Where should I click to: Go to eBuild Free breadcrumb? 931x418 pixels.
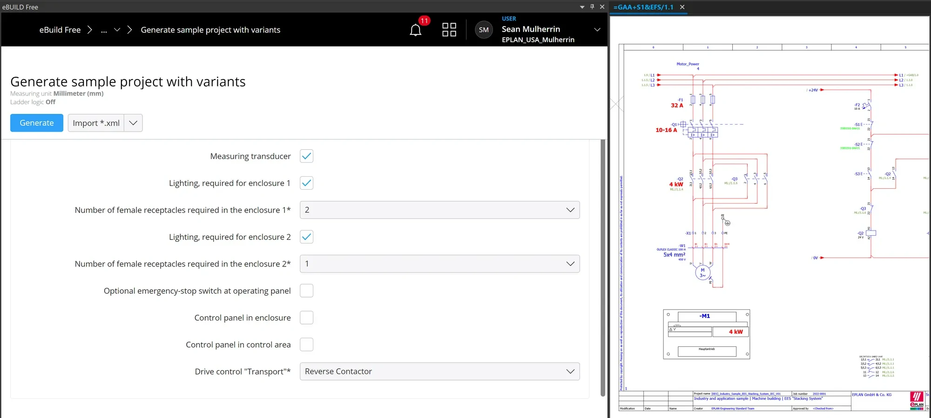pos(60,30)
